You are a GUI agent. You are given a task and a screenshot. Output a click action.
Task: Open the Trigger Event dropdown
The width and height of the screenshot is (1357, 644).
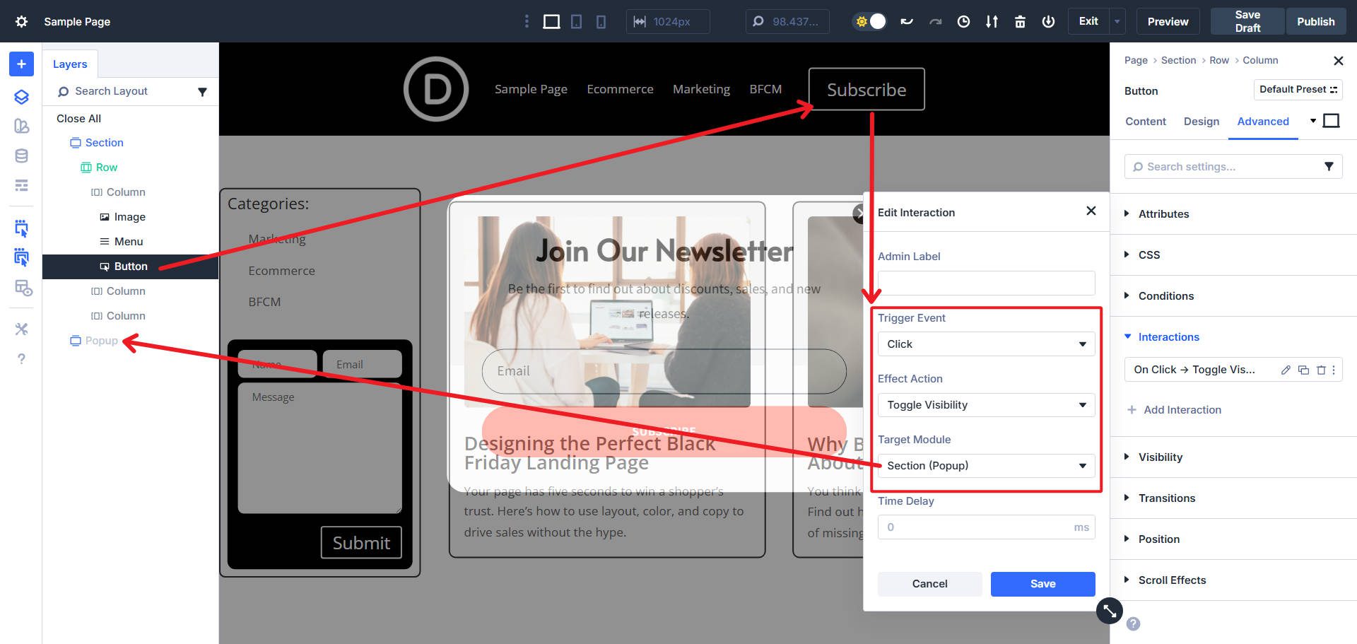985,344
